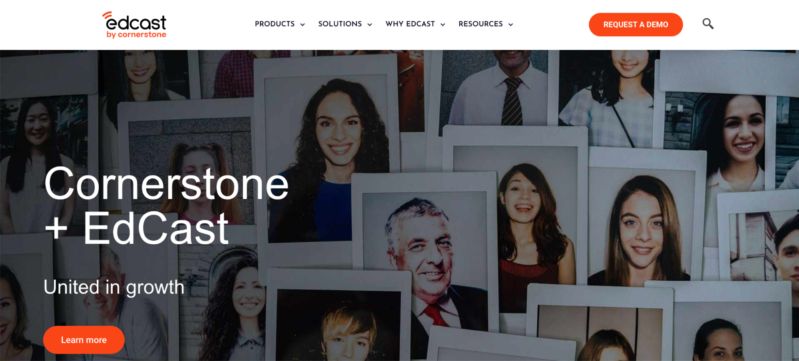Screen dimensions: 799x361
Task: Expand the Products chevron arrow
Action: pyautogui.click(x=303, y=25)
